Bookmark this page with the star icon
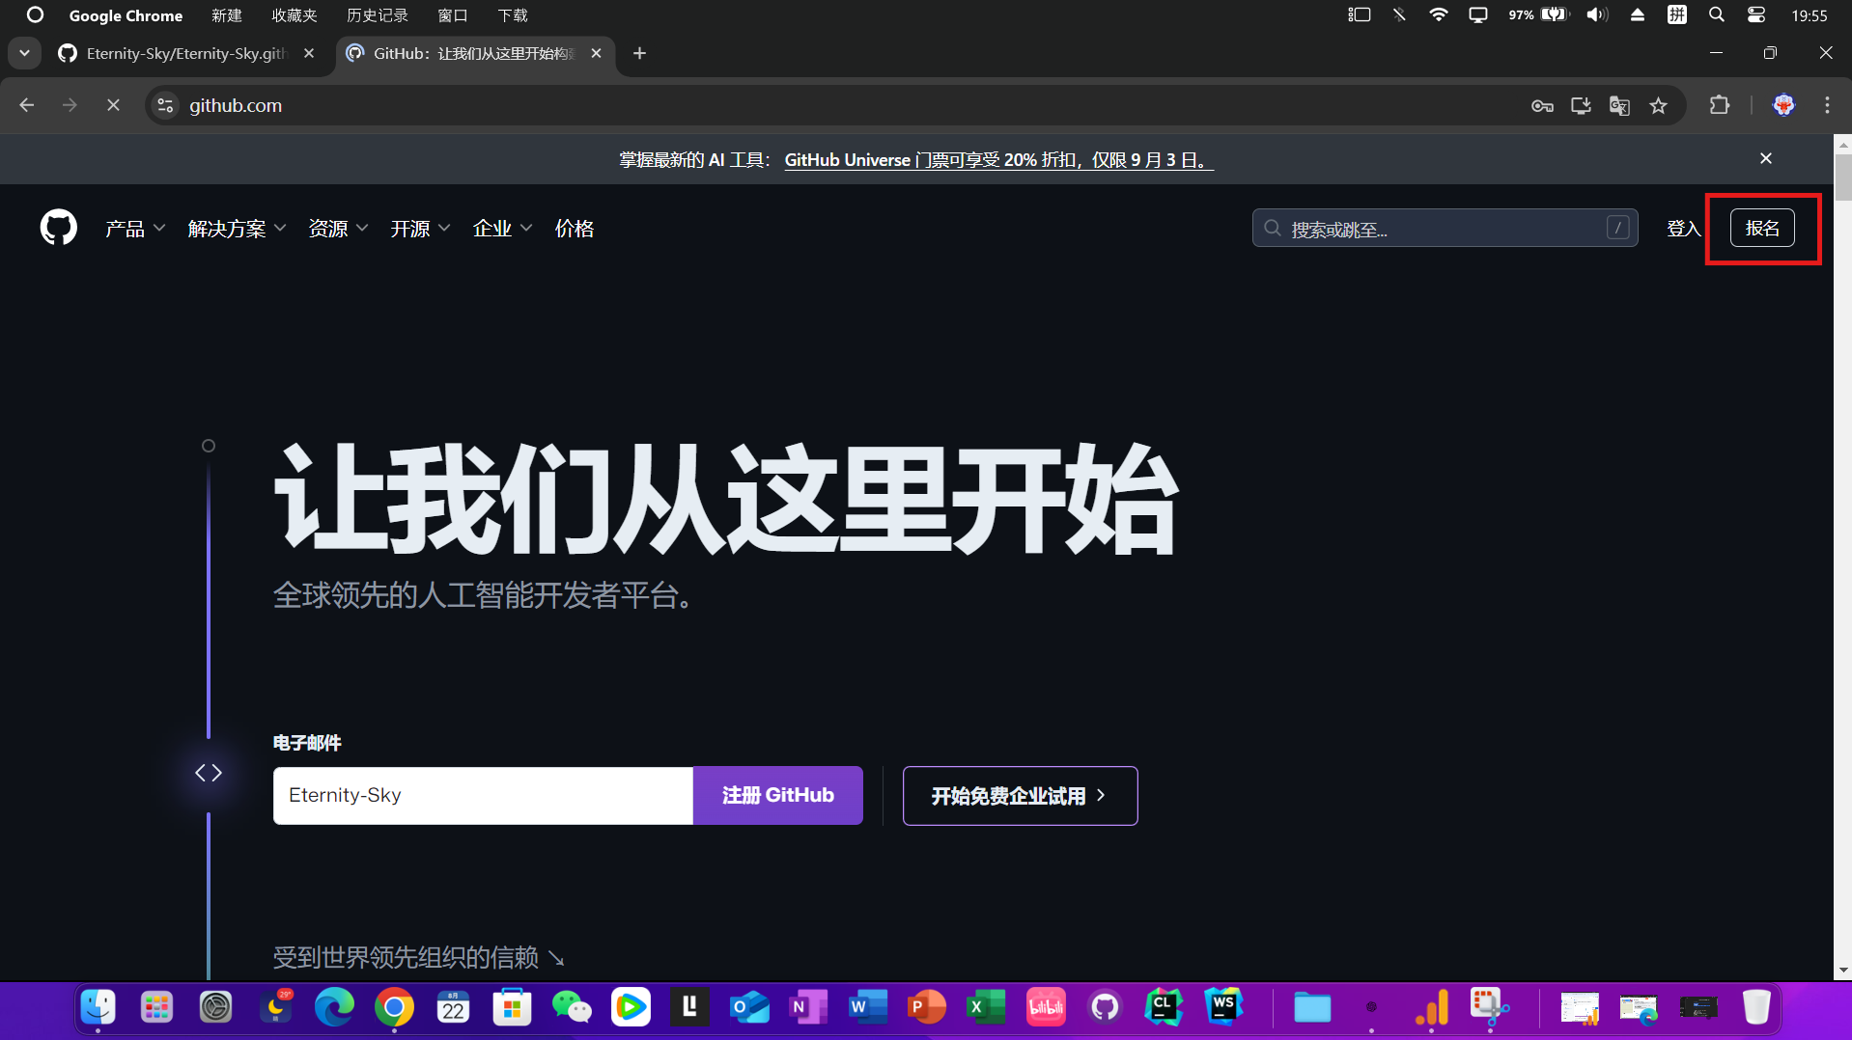Viewport: 1852px width, 1040px height. click(1658, 106)
